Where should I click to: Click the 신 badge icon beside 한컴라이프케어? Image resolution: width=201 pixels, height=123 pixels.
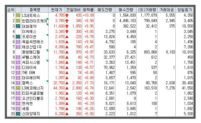pos(18,21)
